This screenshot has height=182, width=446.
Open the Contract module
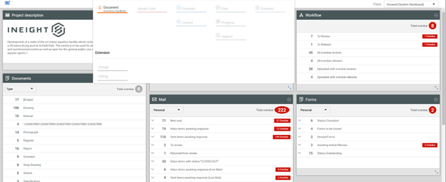tap(270, 8)
